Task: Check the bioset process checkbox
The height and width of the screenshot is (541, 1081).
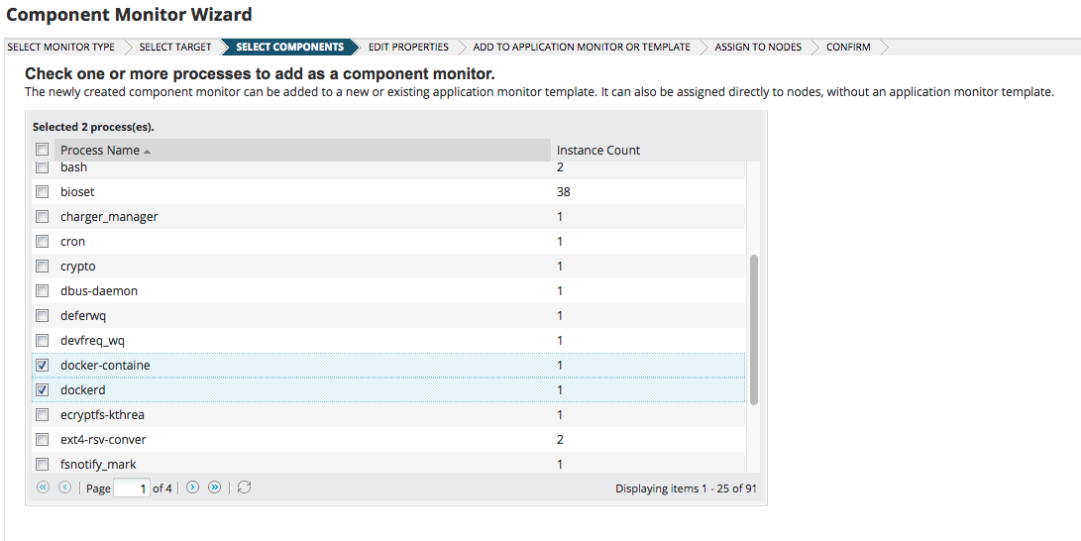Action: click(x=42, y=191)
